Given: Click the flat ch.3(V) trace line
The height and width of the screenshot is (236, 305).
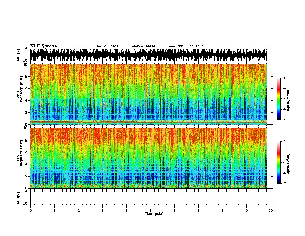Looking at the screenshot, I should pyautogui.click(x=149, y=198).
